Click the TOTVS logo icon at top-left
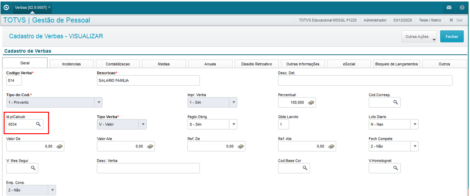Viewport: 470px width, 196px height. click(6, 7)
